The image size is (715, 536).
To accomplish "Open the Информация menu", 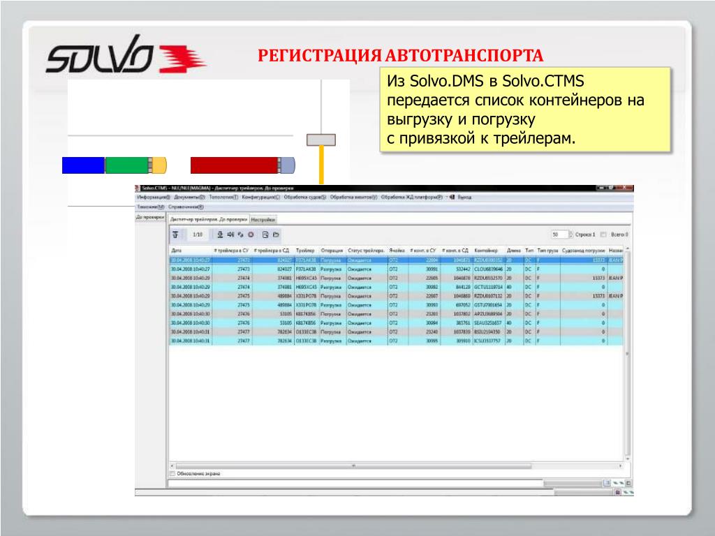I will pos(154,198).
